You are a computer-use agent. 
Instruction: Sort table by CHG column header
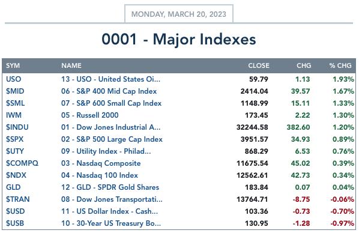tap(304, 65)
